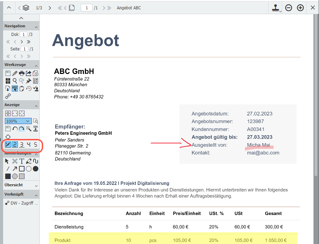Disable the highlighted annotation layer 2
The width and height of the screenshot is (319, 244).
point(15,144)
